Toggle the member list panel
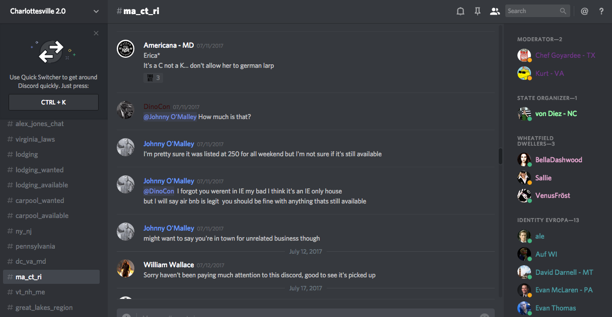Screen dimensions: 612x317 [495, 11]
